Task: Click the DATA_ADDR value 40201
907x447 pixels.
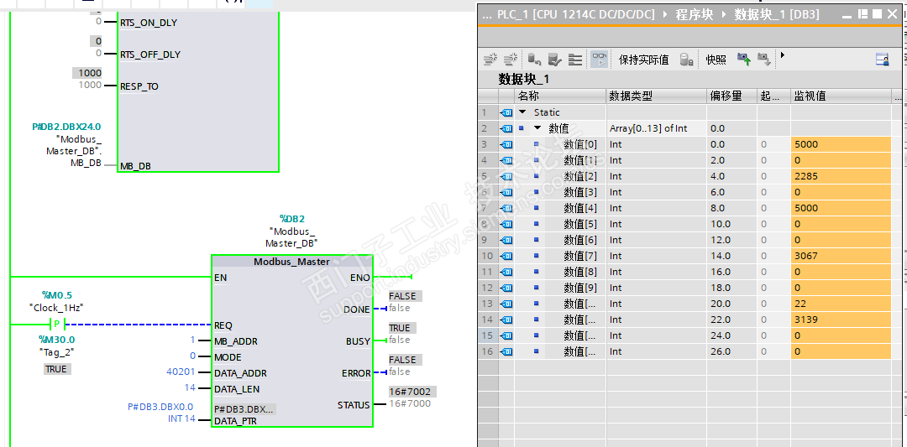Action: pyautogui.click(x=181, y=372)
